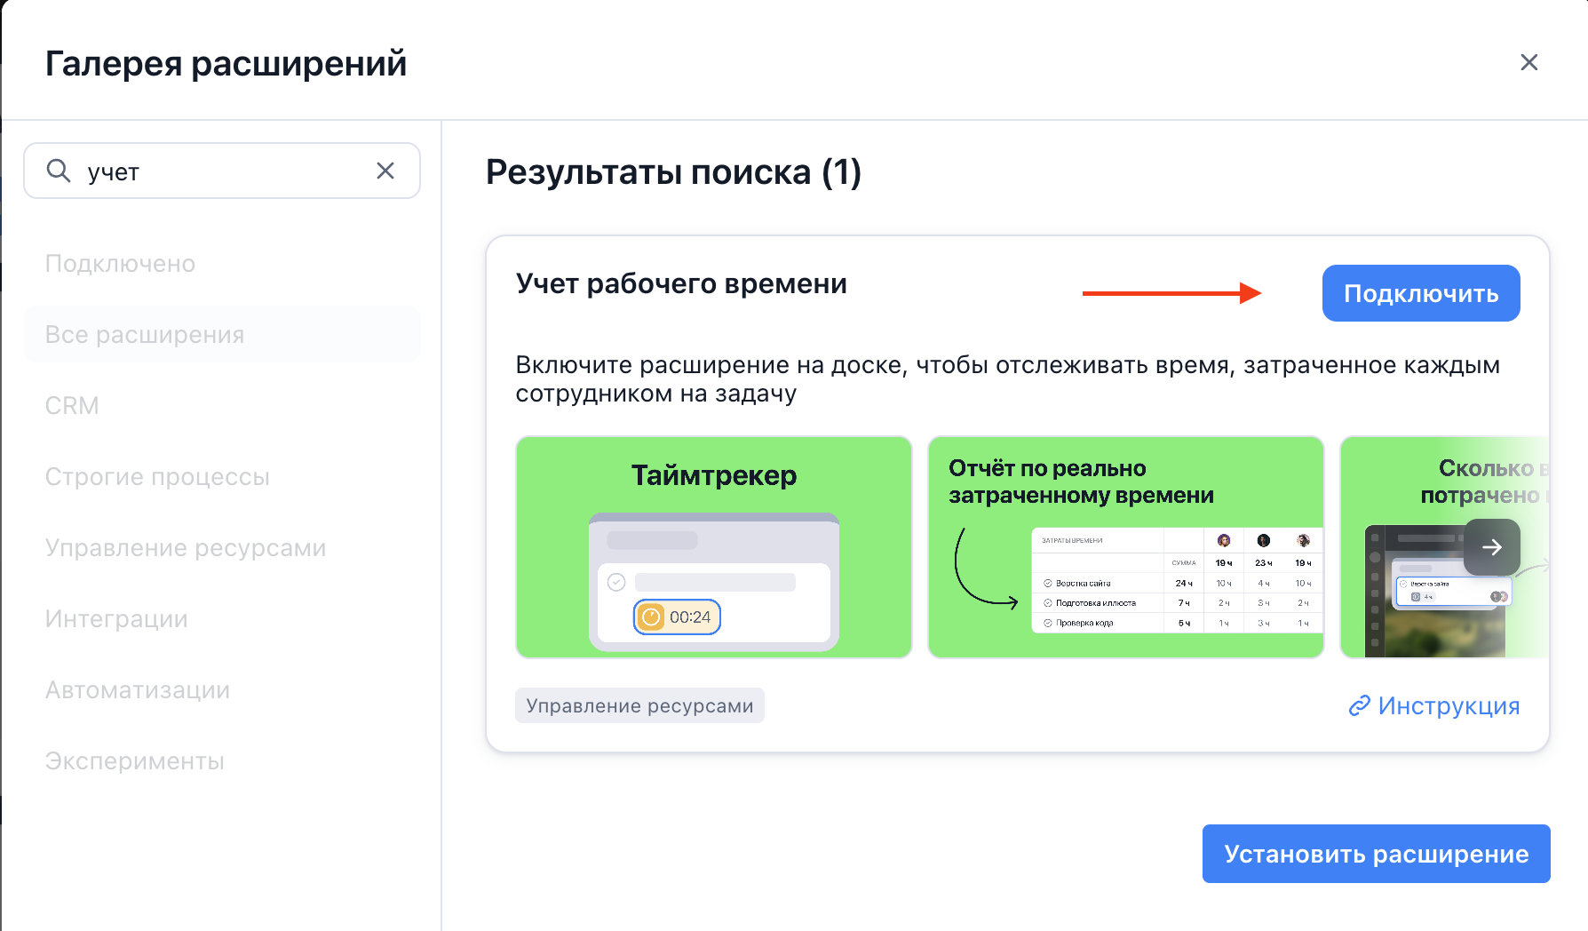Viewport: 1588px width, 931px height.
Task: Close the extensions gallery dialog
Action: pyautogui.click(x=1528, y=62)
